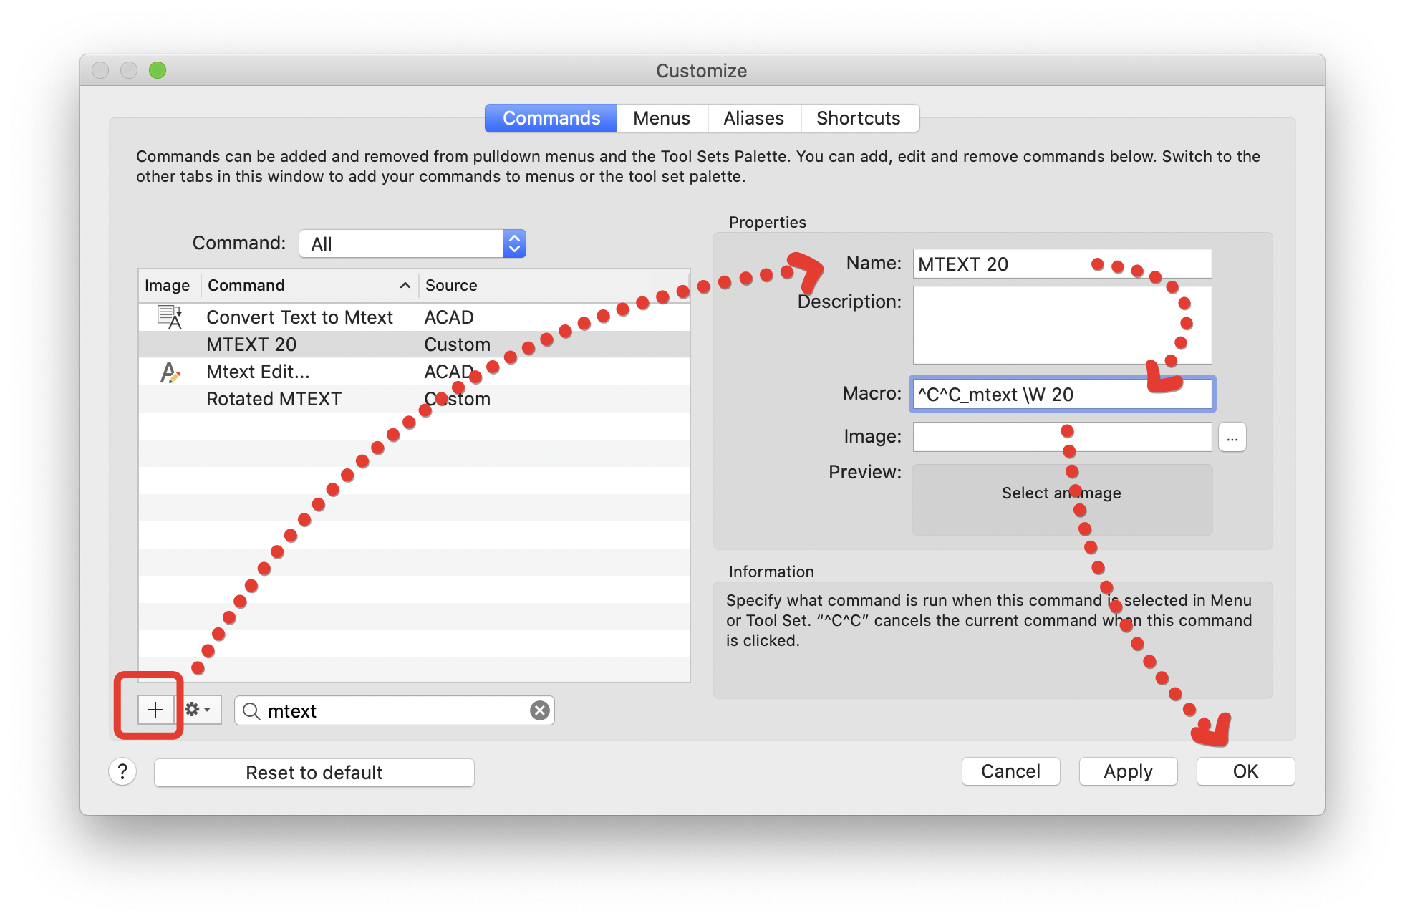Click the Convert Text to Mtext command icon

pos(169,317)
